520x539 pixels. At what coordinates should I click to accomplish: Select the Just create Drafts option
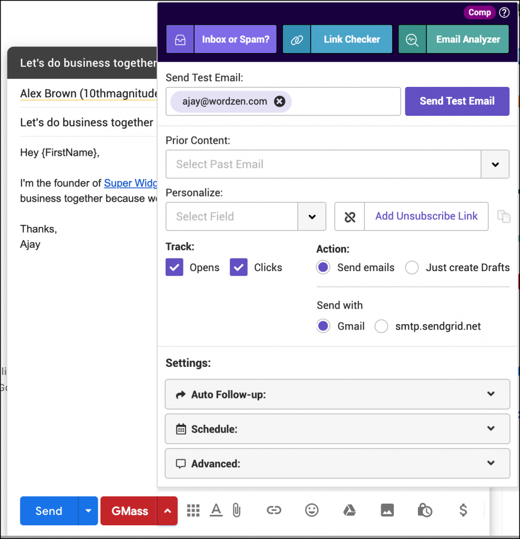pos(412,267)
